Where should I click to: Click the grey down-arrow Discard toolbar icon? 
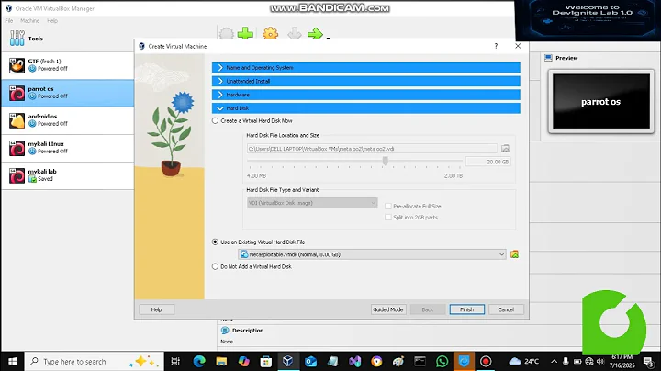[295, 33]
